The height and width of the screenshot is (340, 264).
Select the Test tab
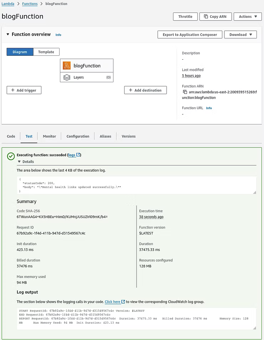point(29,136)
